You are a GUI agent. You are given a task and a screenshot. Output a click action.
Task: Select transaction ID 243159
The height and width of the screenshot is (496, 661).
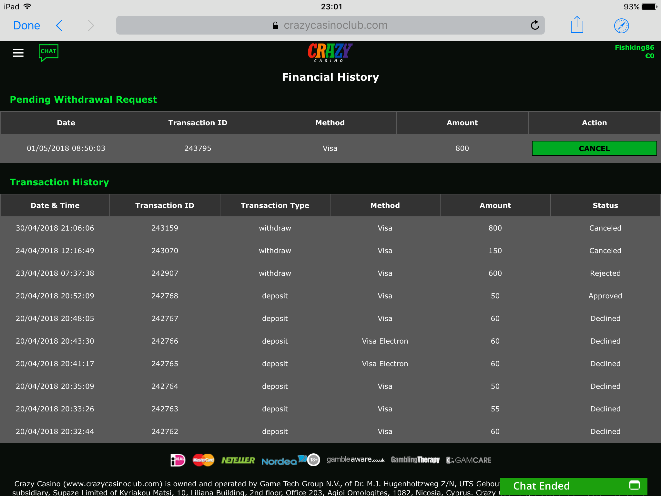pyautogui.click(x=165, y=228)
